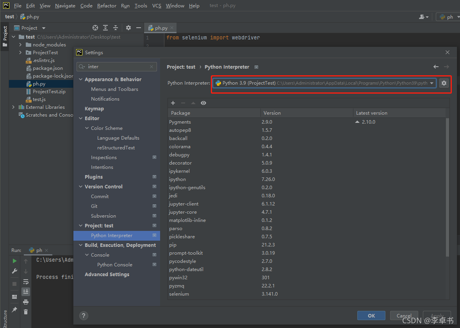
Task: Collapse Build, Execution, Deployment section
Action: click(81, 245)
